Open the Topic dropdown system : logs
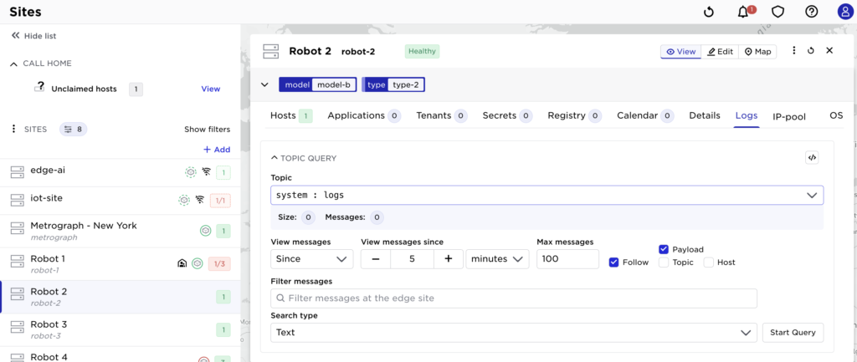 tap(547, 195)
